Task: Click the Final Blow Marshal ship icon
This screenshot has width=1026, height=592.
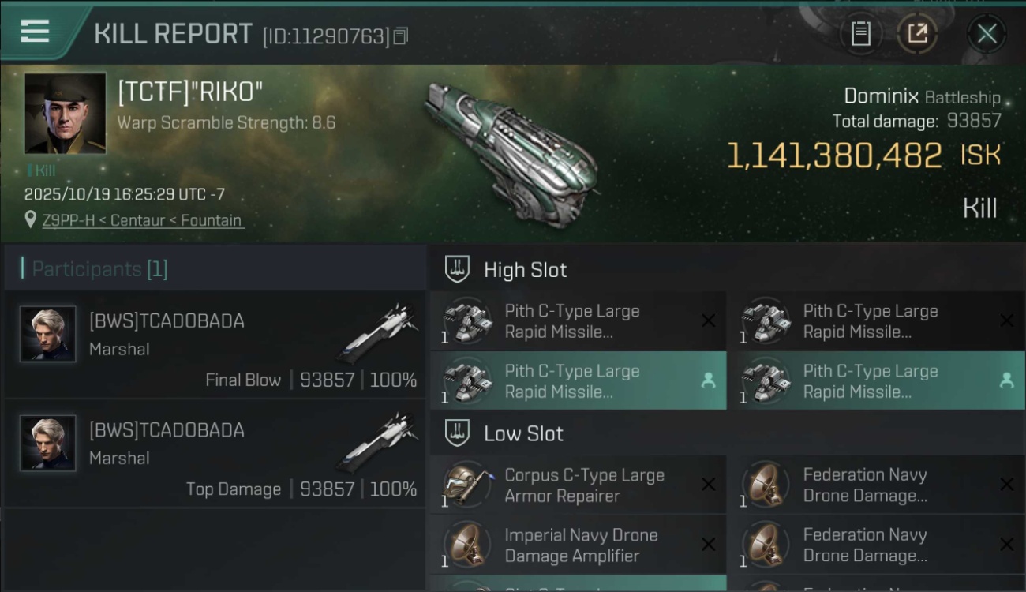Action: (x=377, y=332)
